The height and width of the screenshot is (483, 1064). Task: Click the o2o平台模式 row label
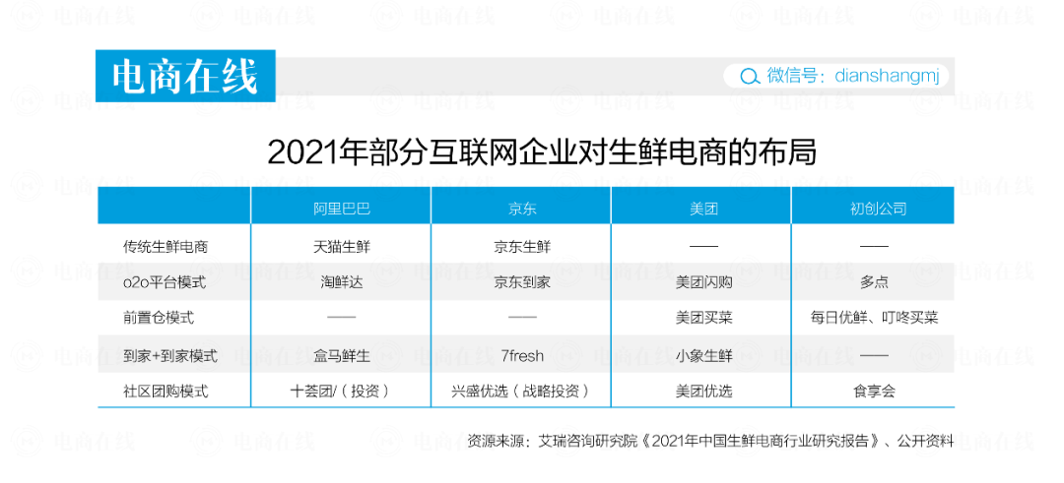point(165,282)
